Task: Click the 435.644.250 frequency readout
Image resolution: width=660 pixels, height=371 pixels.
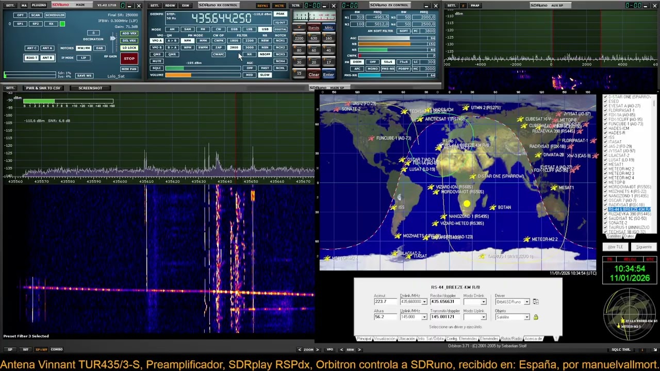Action: point(222,18)
